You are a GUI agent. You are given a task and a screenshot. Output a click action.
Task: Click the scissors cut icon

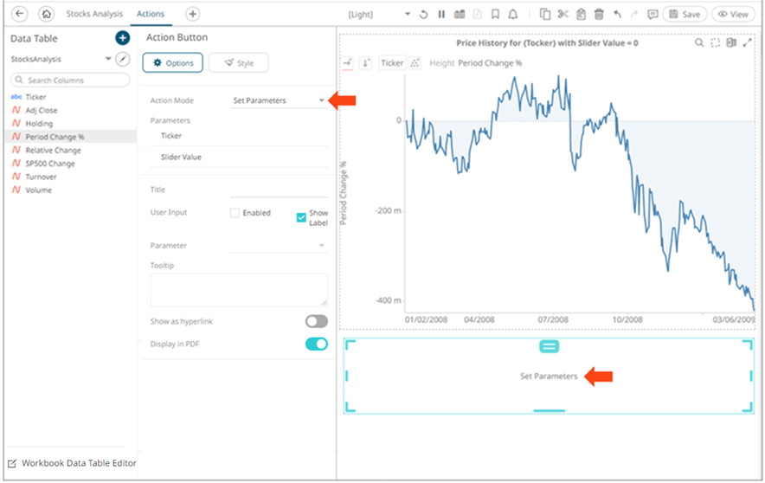coord(563,15)
